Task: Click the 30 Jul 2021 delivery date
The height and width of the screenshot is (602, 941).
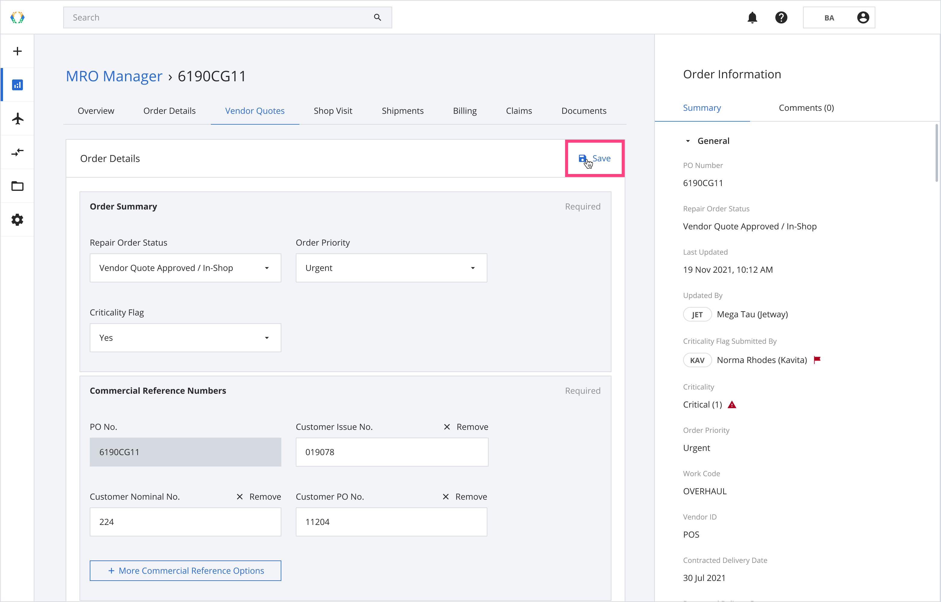Action: [704, 578]
